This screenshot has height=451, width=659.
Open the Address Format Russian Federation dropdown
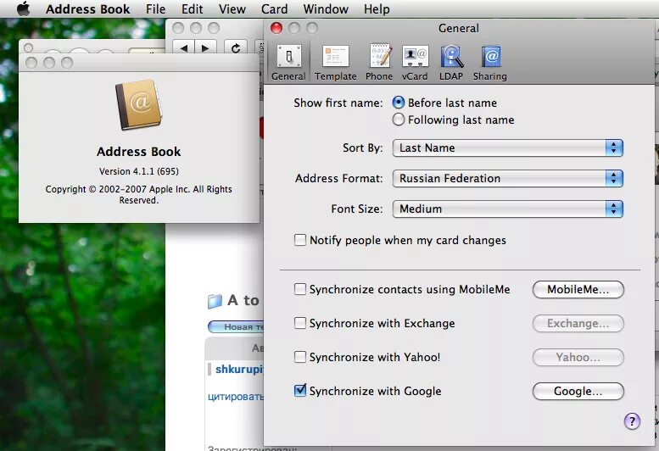[508, 179]
